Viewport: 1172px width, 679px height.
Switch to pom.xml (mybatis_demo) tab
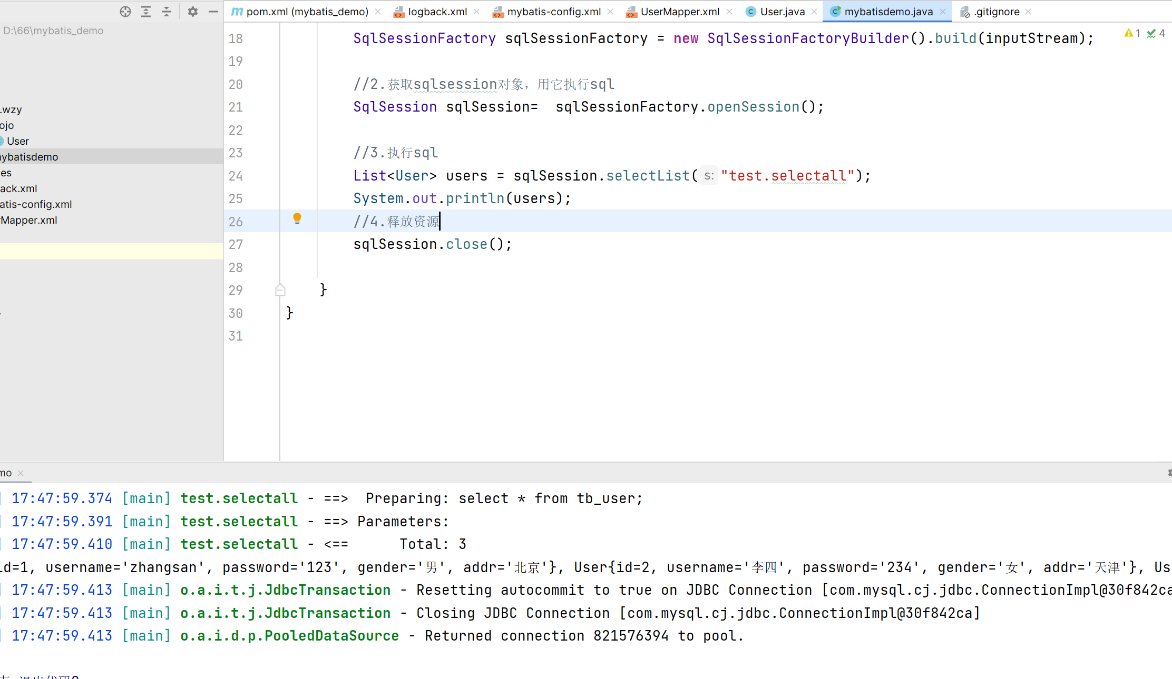(307, 12)
